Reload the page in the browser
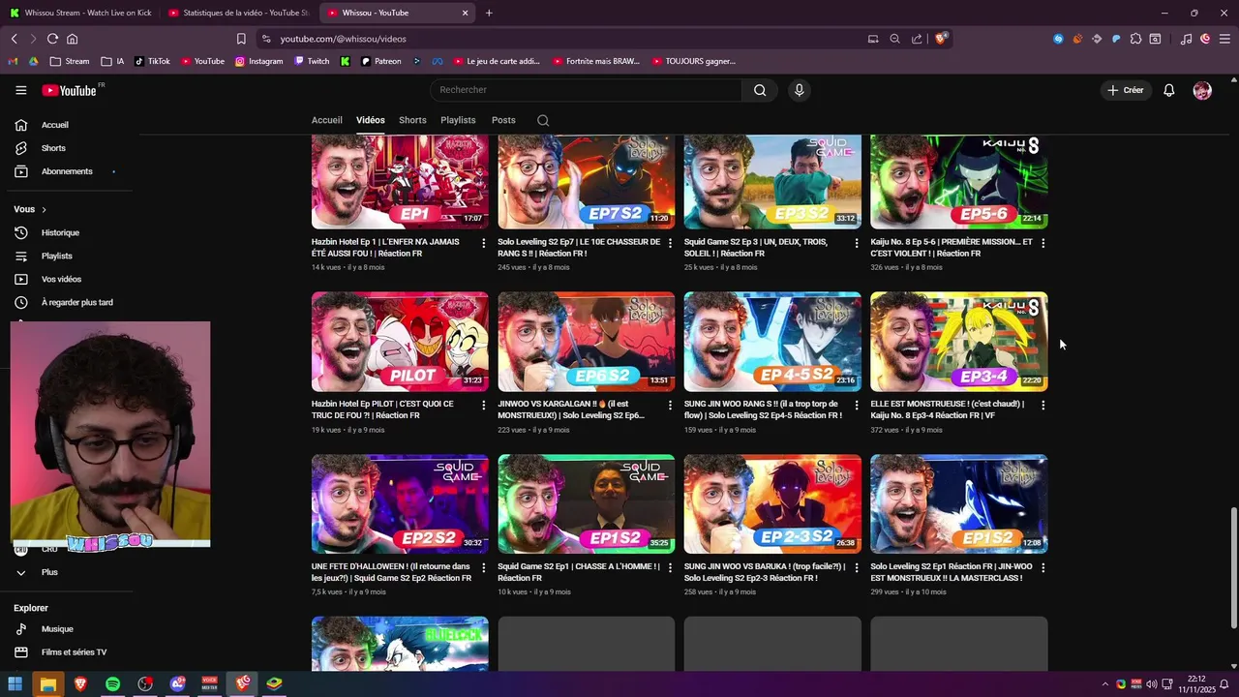 click(x=52, y=39)
